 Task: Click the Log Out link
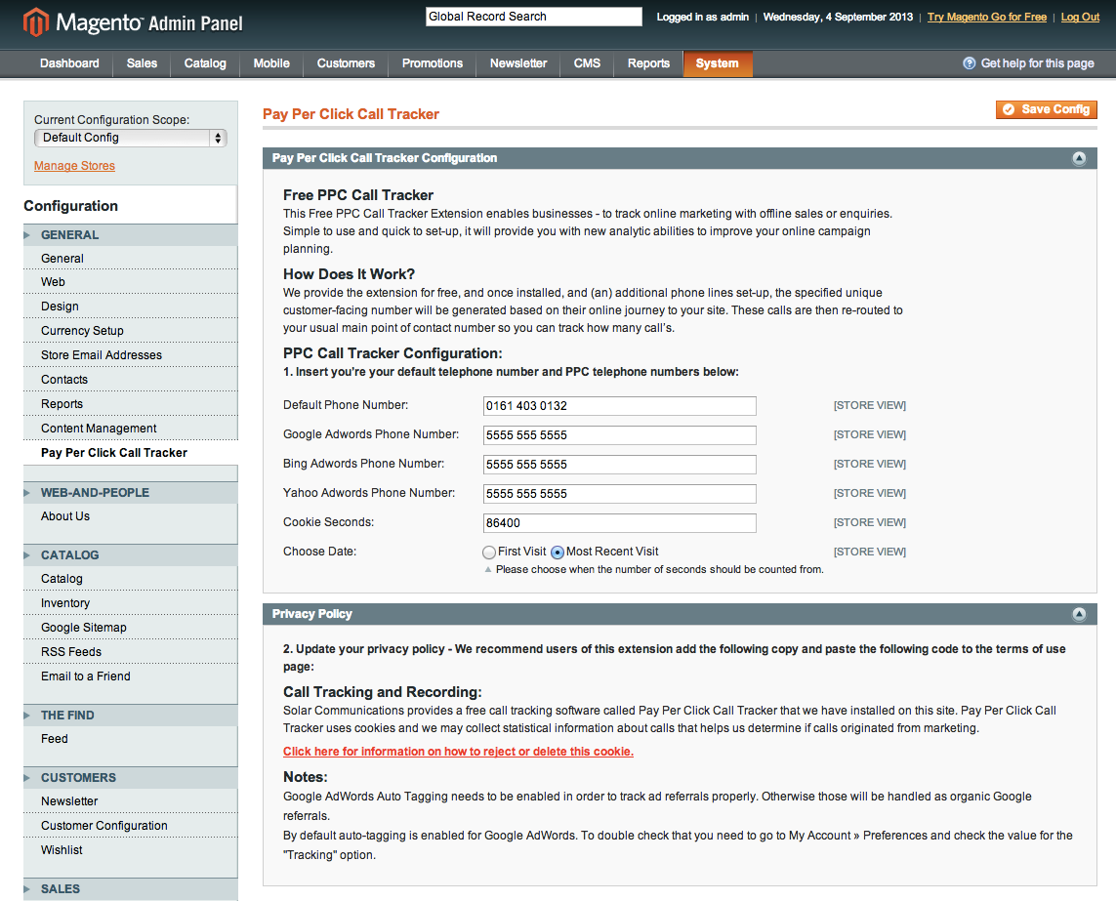1080,17
